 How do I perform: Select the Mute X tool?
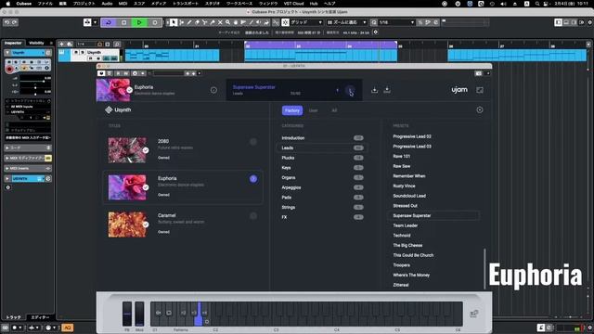[x=220, y=22]
